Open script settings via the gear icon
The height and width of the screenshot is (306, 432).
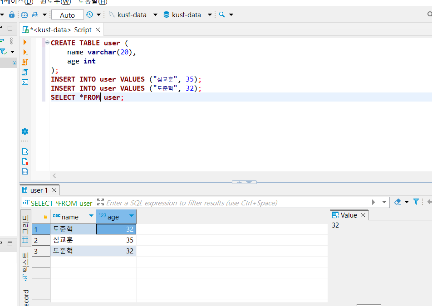(x=25, y=131)
